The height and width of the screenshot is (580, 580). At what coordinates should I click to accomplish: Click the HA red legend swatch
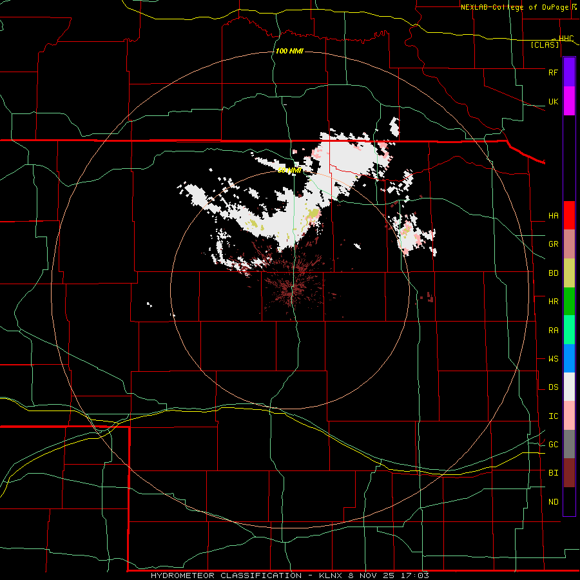[569, 215]
